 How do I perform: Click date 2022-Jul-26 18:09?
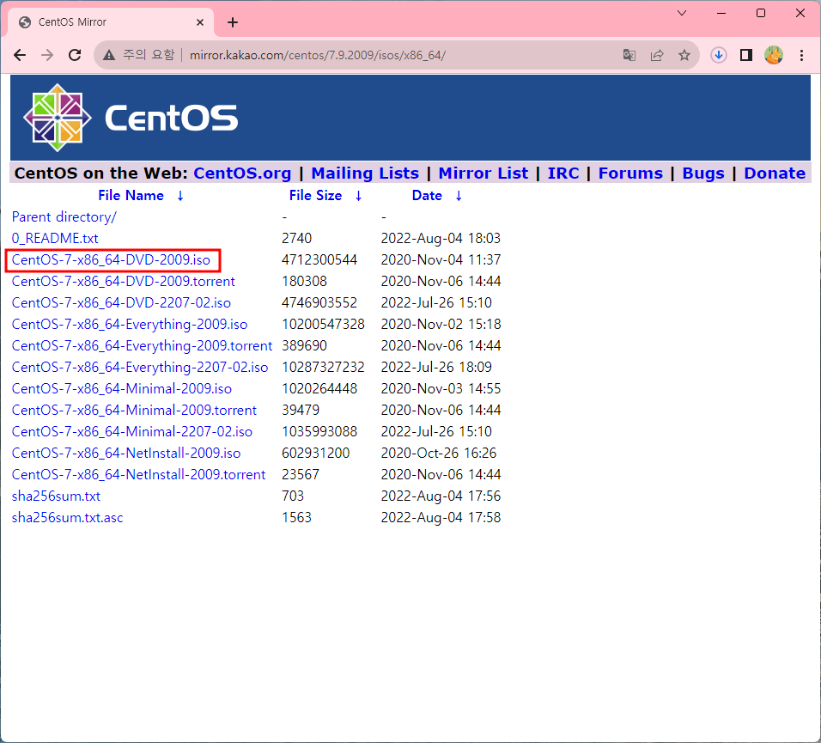436,367
